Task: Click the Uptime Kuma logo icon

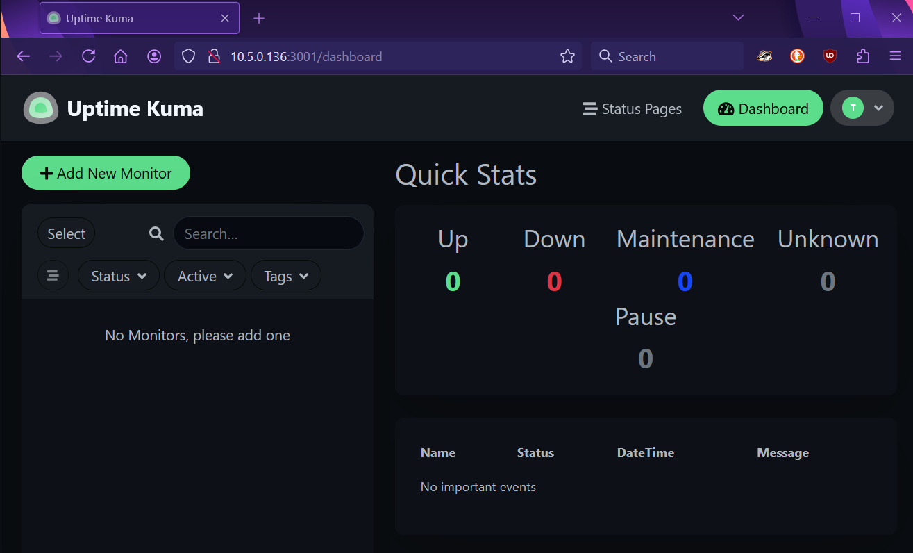Action: 41,108
